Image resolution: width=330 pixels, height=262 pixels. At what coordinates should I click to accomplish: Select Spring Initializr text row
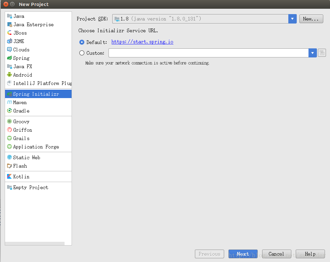pyautogui.click(x=38, y=94)
